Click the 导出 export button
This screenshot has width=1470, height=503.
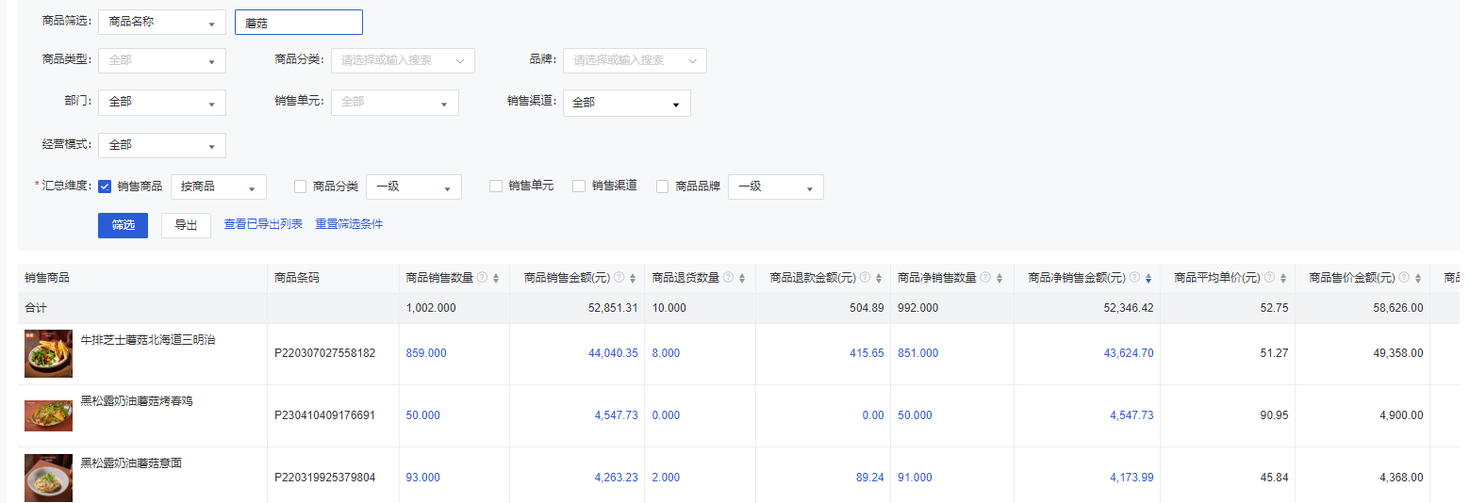click(186, 225)
